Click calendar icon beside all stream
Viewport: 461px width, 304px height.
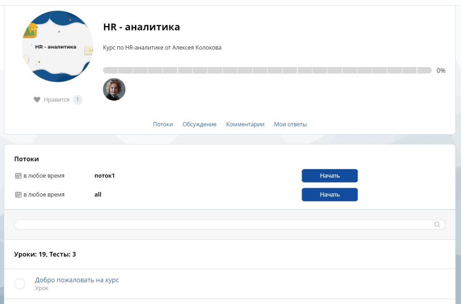tap(18, 194)
